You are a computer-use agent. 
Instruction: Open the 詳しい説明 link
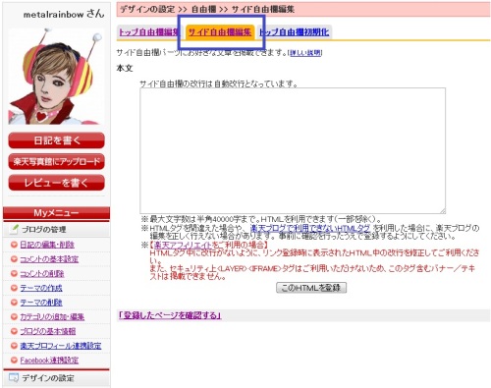(x=305, y=53)
